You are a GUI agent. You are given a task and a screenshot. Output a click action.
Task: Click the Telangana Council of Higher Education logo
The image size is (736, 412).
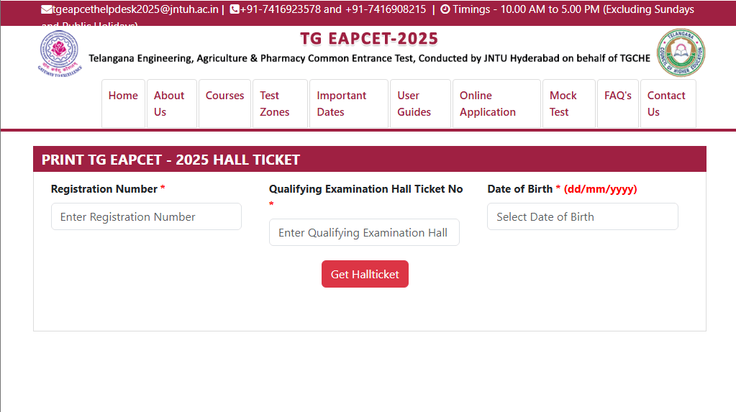click(680, 53)
